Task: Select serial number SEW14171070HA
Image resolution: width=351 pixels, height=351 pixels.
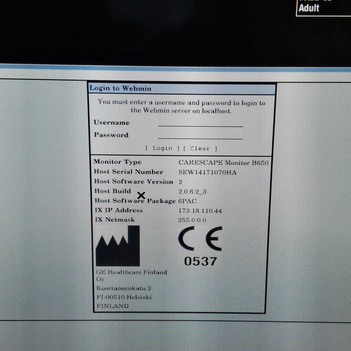Action: coord(207,172)
